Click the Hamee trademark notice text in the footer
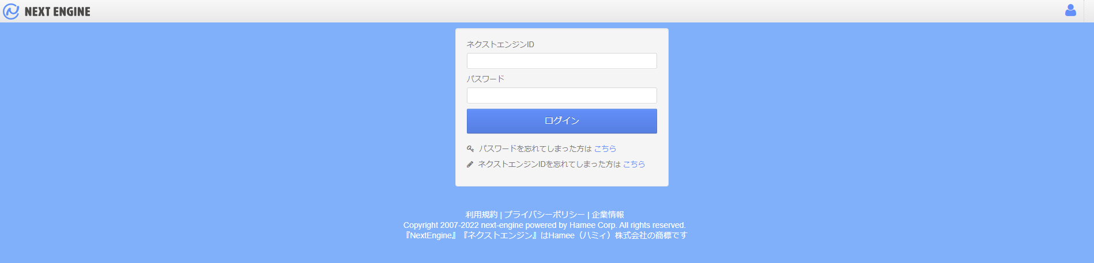The width and height of the screenshot is (1094, 263). pyautogui.click(x=546, y=235)
